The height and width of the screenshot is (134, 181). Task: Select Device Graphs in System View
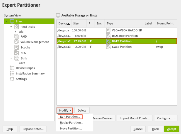[x=25, y=68]
